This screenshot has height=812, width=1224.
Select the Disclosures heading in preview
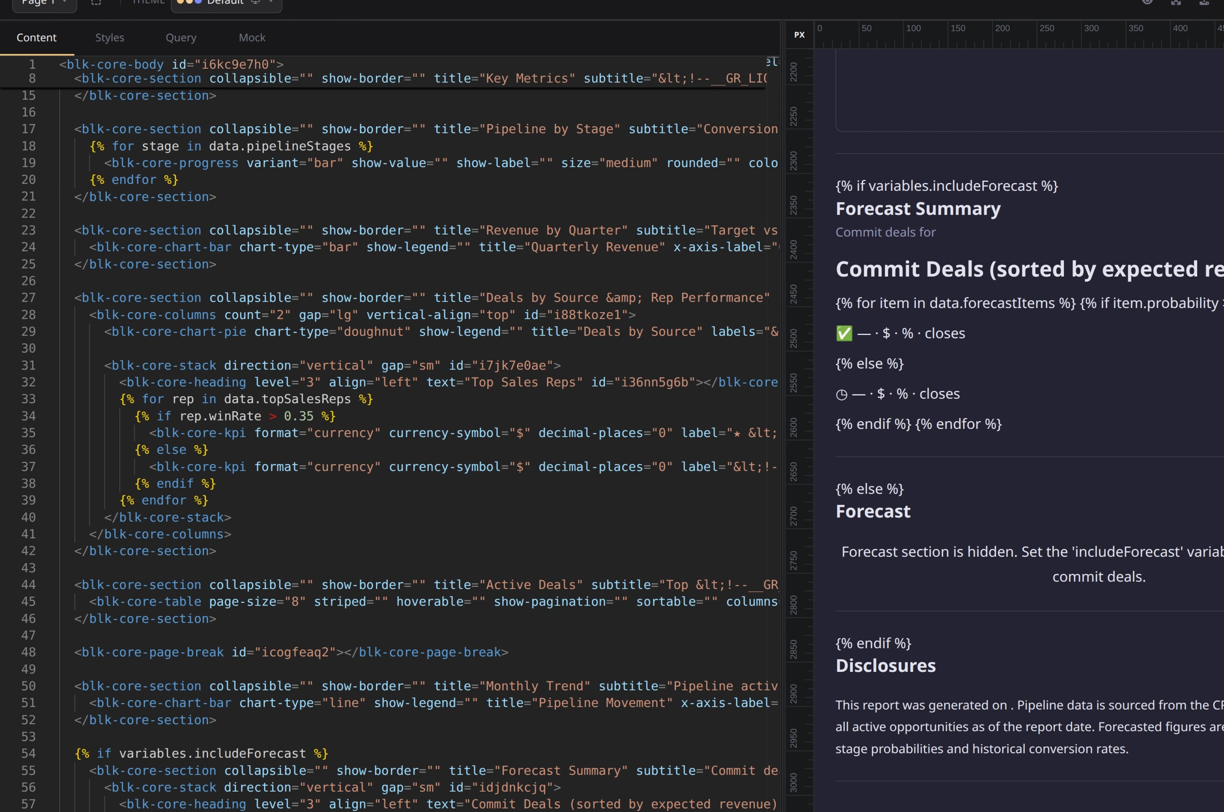[x=885, y=666]
